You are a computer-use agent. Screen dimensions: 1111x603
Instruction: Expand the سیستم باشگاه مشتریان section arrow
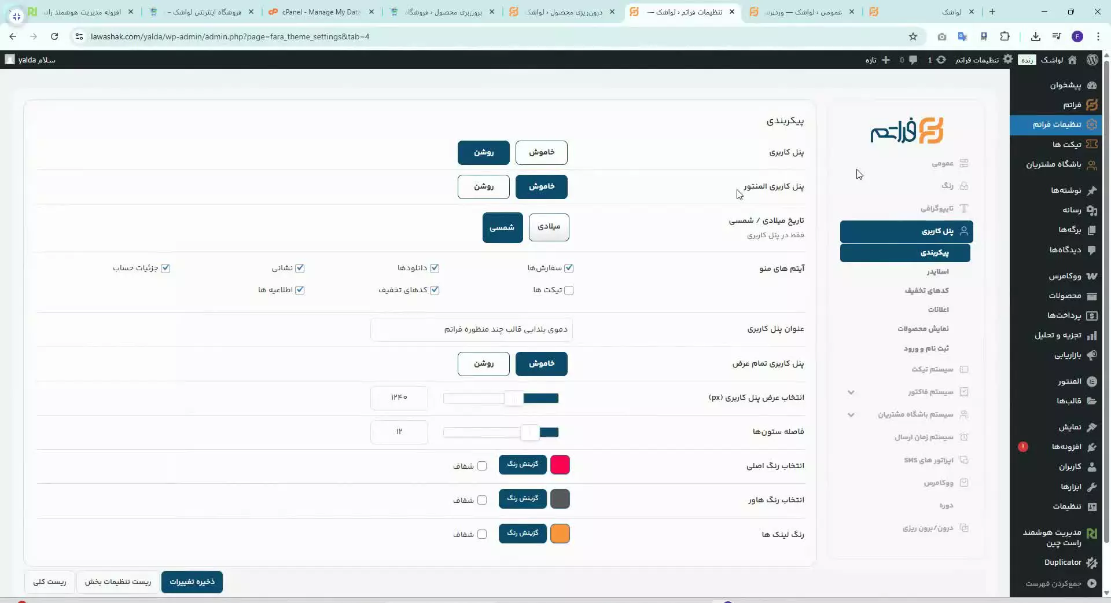pos(851,415)
